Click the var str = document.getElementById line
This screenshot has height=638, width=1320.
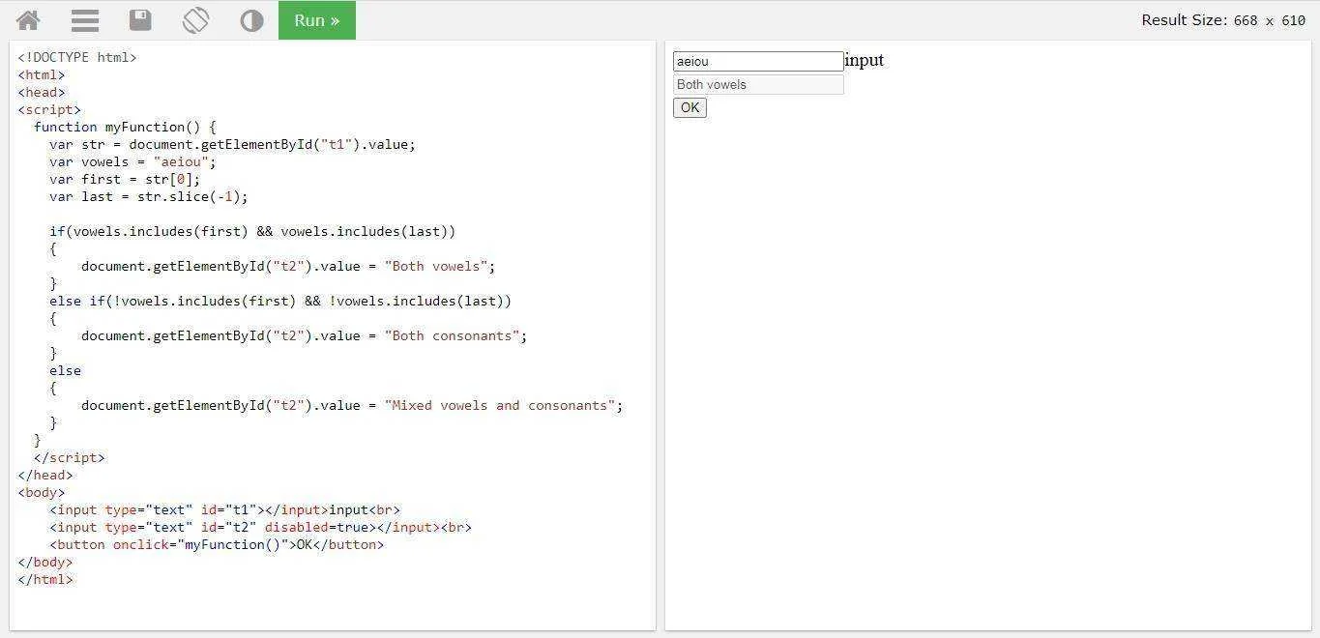(x=232, y=144)
